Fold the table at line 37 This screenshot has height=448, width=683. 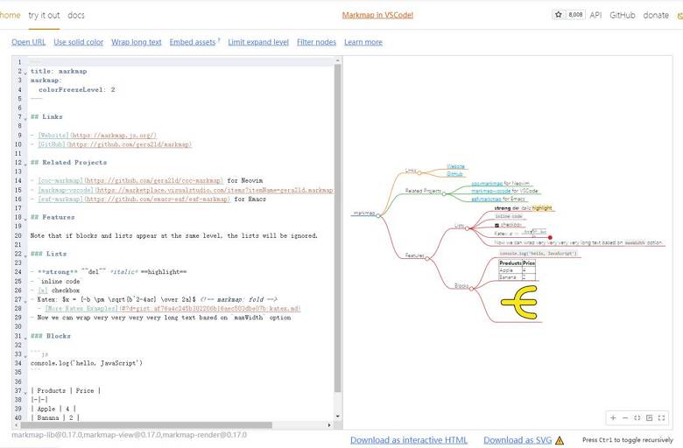(25, 392)
